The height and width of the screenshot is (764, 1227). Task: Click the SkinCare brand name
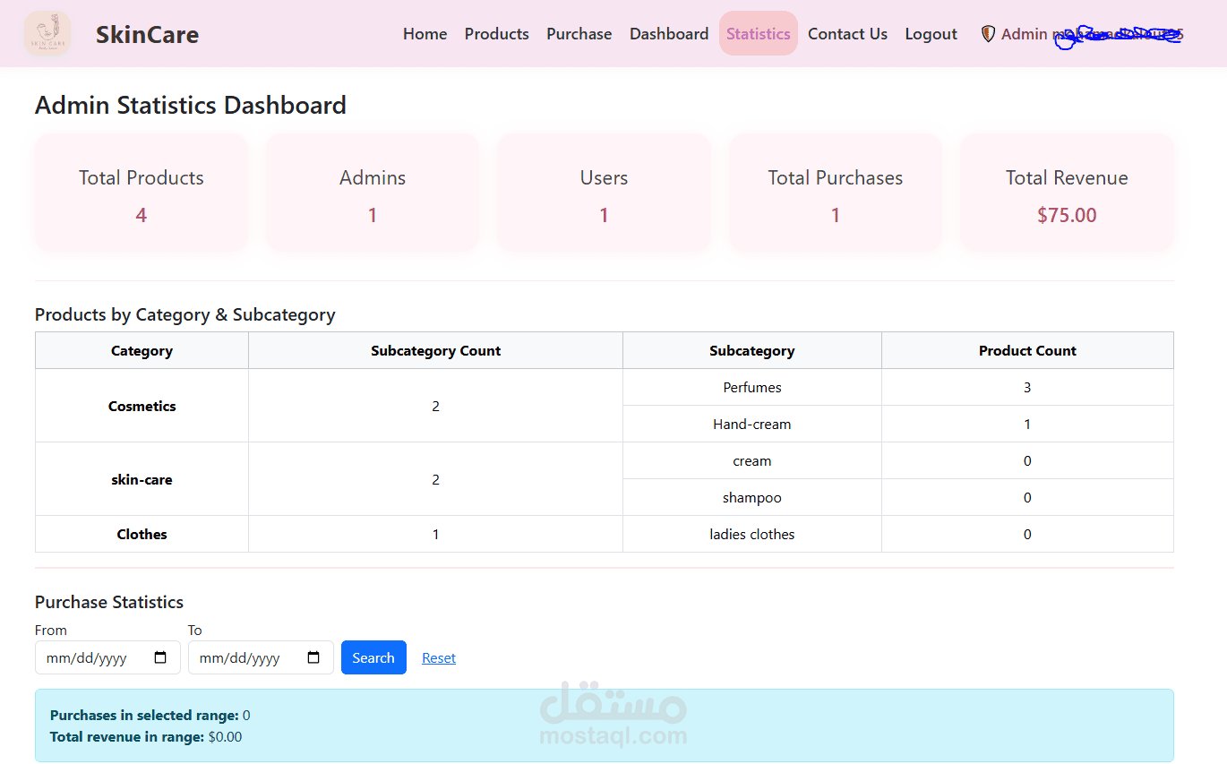(147, 34)
